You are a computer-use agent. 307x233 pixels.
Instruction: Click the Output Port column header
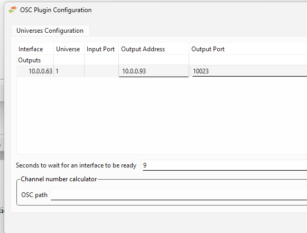(248, 49)
